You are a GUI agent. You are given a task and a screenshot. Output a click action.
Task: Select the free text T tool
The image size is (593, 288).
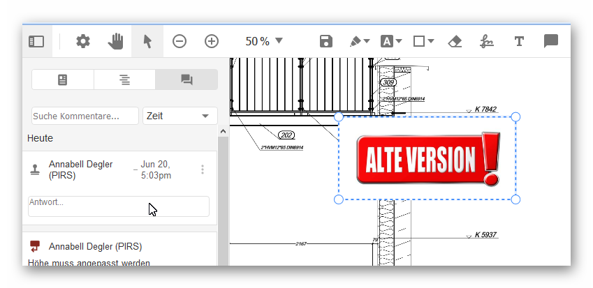point(519,42)
